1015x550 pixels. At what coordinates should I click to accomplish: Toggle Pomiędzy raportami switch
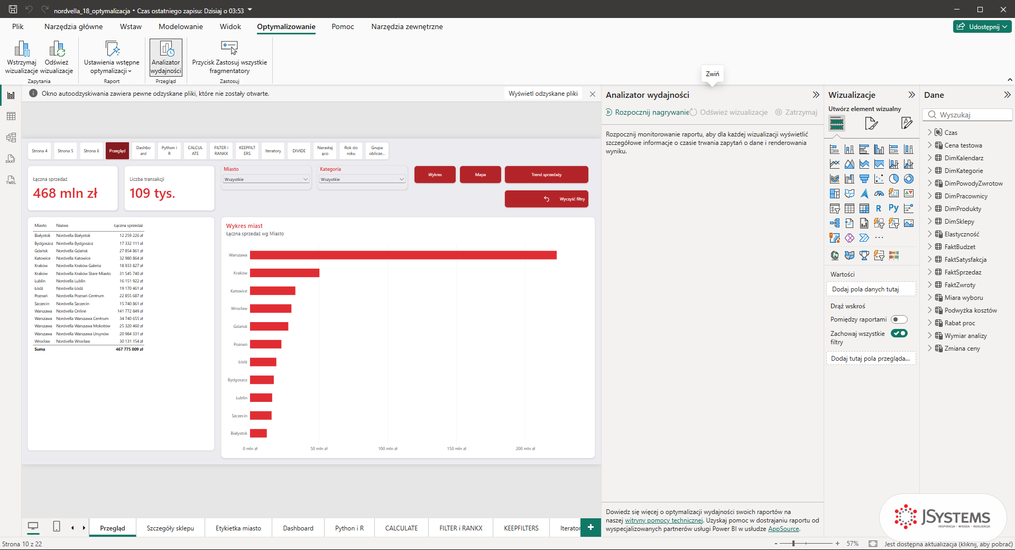(899, 319)
